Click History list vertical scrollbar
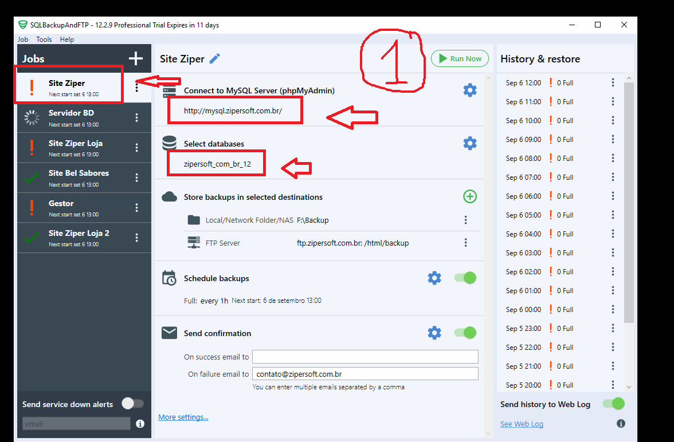 click(629, 202)
